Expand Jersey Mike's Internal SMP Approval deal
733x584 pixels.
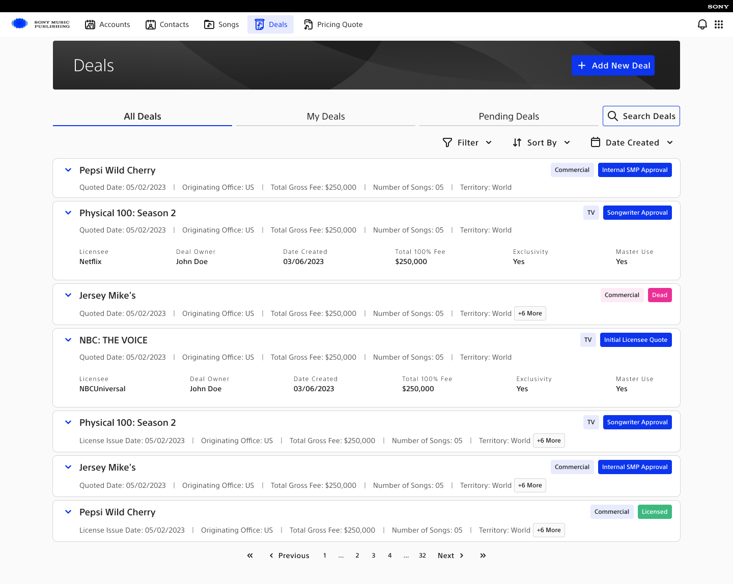click(x=68, y=467)
